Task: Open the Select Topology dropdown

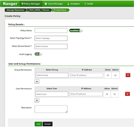Action: (x=51, y=38)
